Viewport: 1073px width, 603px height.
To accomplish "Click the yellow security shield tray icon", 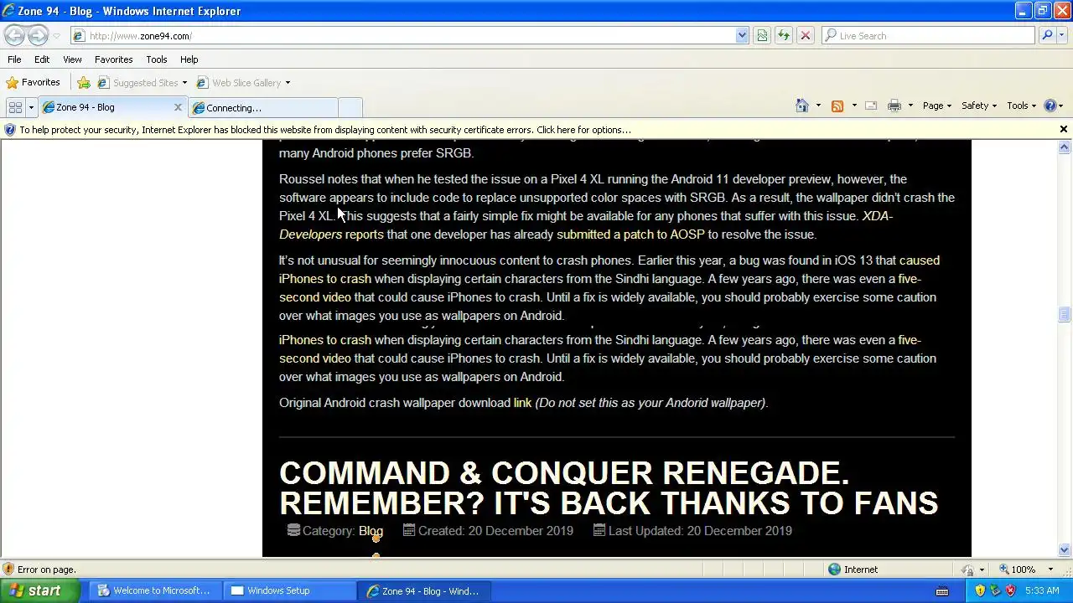I will [980, 590].
